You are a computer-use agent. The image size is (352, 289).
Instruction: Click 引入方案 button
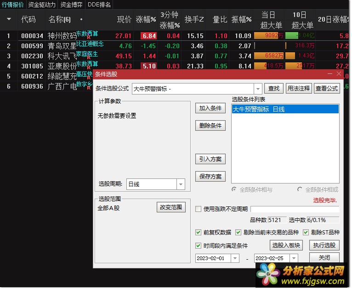[210, 159]
